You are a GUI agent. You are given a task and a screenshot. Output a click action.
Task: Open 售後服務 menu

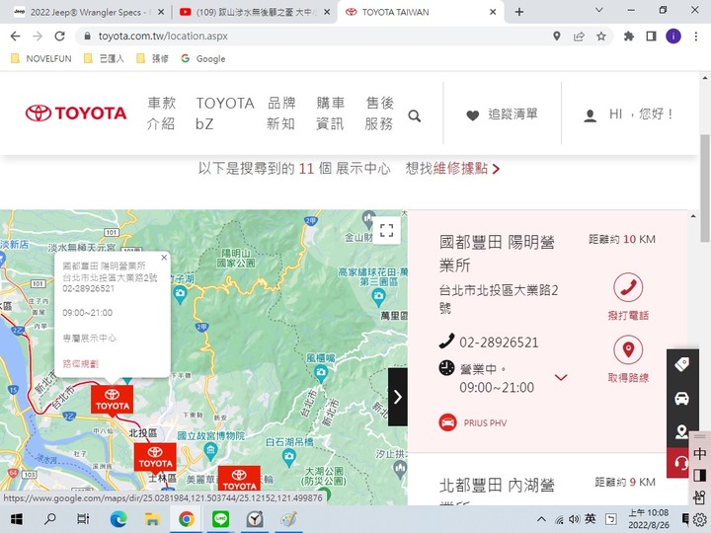(379, 113)
